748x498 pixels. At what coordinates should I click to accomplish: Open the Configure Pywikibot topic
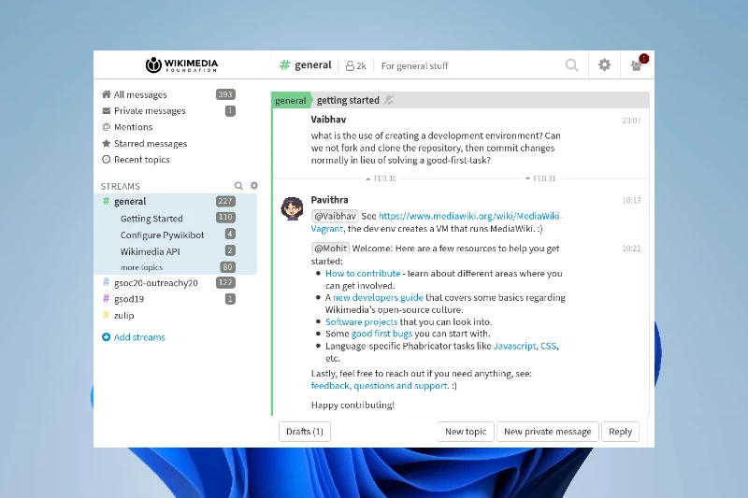tap(162, 235)
